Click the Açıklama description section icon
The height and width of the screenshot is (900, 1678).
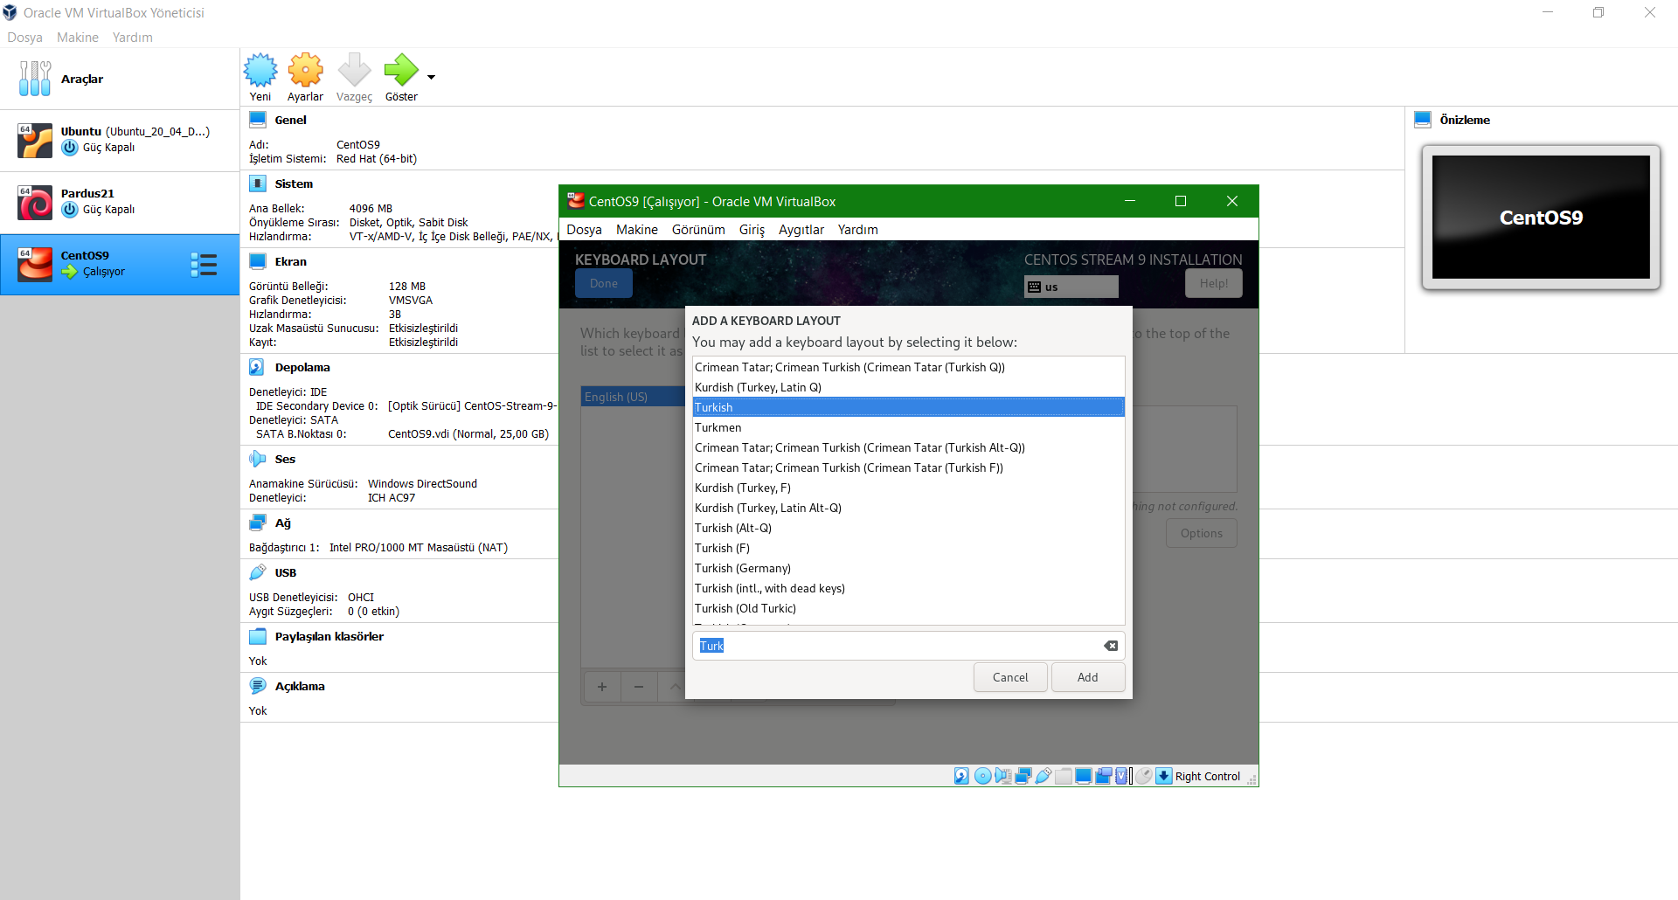pos(258,686)
